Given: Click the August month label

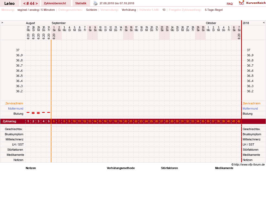Looking at the screenshot, I should [x=30, y=23].
